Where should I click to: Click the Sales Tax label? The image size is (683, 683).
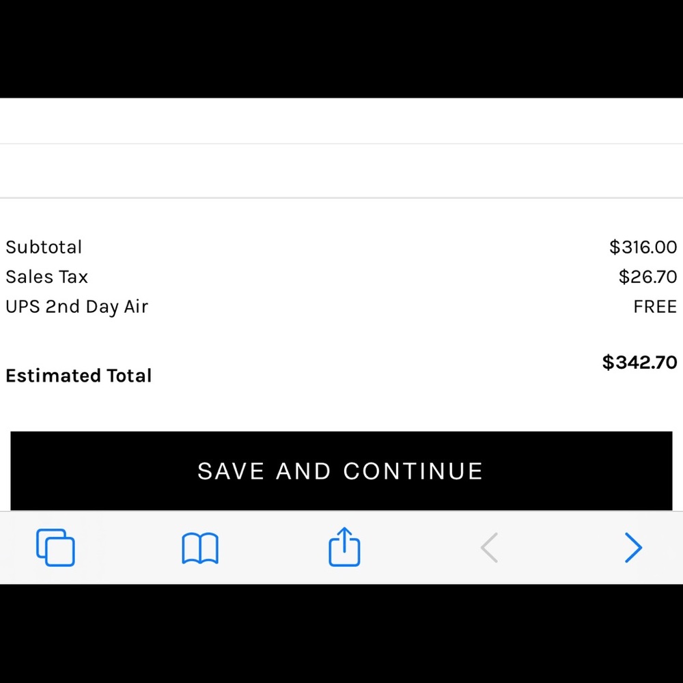tap(46, 277)
